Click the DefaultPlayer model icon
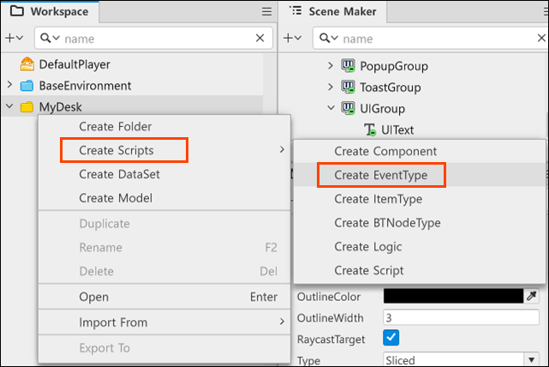Viewport: 549px width, 367px height. click(27, 64)
